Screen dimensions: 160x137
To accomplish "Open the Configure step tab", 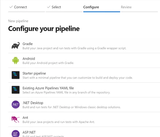I will point(91,7).
